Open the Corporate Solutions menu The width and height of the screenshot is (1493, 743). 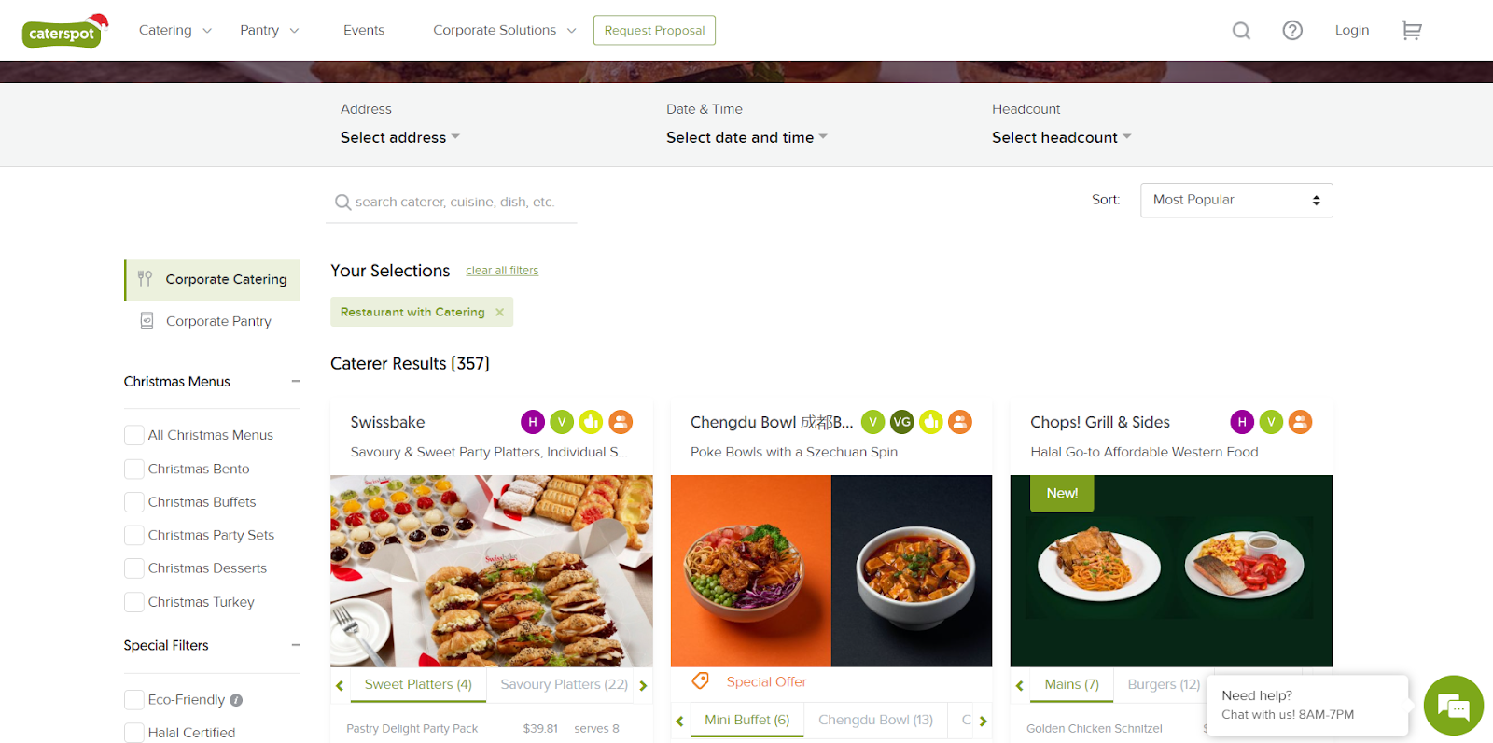click(x=504, y=30)
